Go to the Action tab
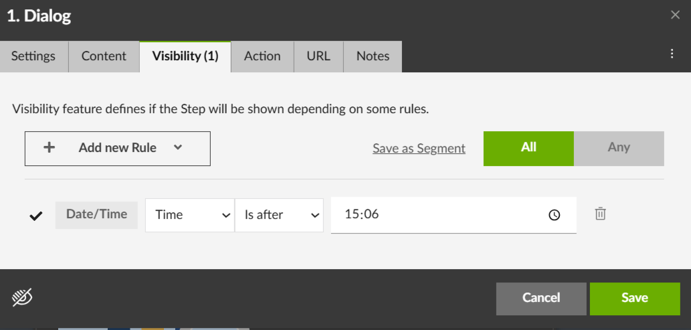The height and width of the screenshot is (330, 691). point(262,56)
